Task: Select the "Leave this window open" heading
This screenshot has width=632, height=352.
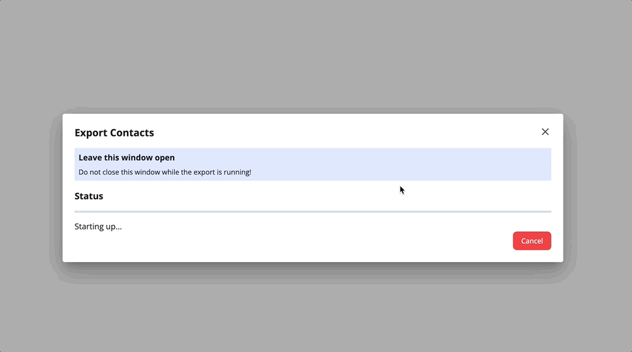Action: tap(126, 158)
